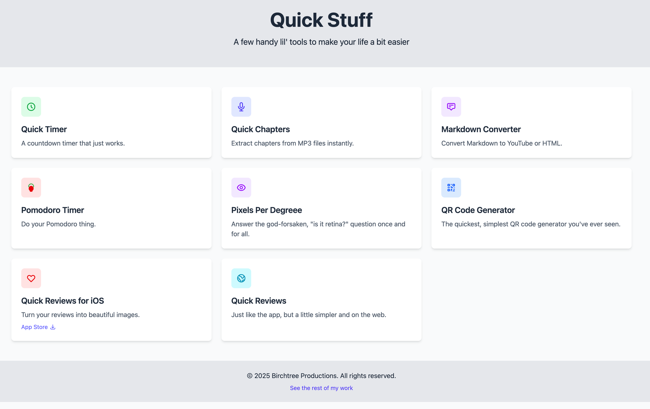Click the red heart icon for Quick Reviews iOS

click(31, 278)
